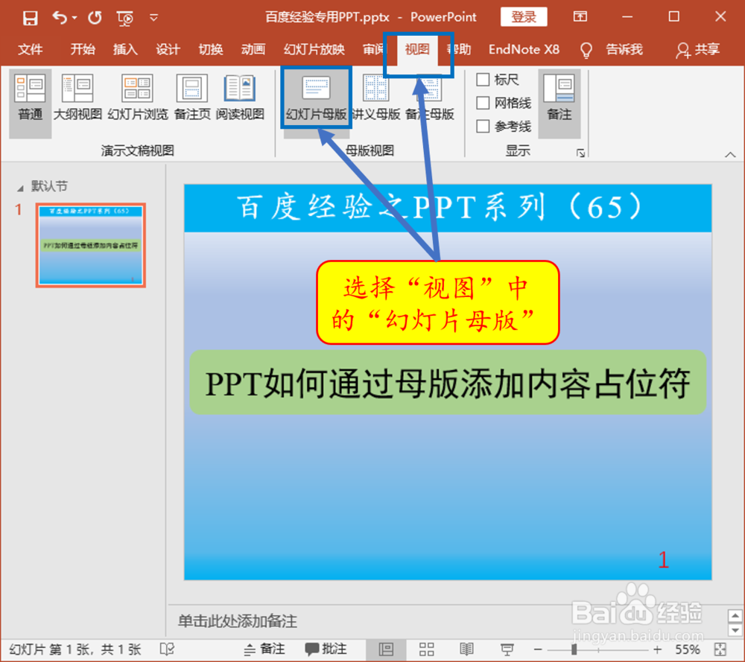745x662 pixels.
Task: Click spell check icon in status bar
Action: click(x=167, y=649)
